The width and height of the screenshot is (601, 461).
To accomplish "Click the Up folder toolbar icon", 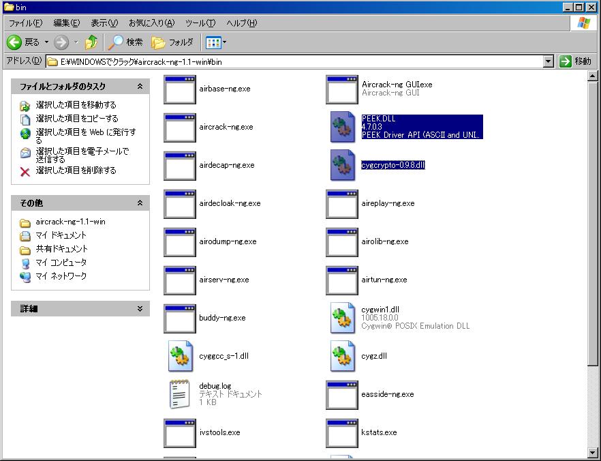I will coord(91,42).
